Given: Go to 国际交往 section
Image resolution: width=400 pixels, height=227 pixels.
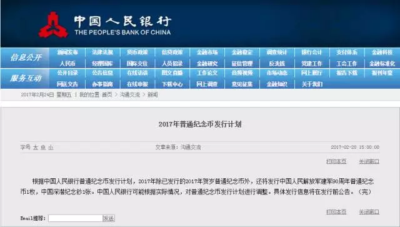Looking at the screenshot, I should click(137, 63).
